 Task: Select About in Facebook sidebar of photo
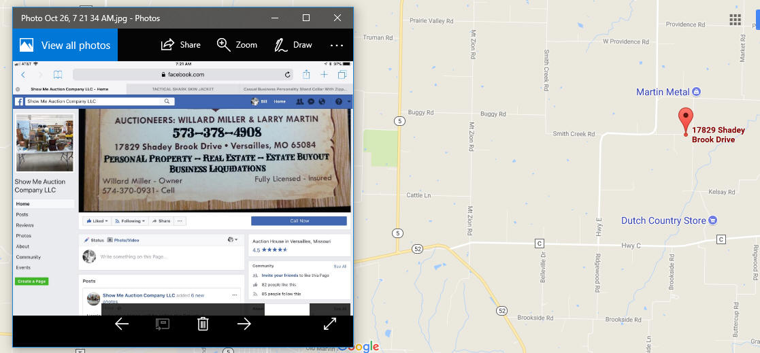pyautogui.click(x=22, y=246)
